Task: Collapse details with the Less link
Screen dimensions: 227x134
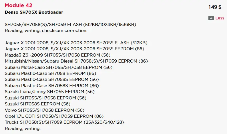Action: (220, 18)
